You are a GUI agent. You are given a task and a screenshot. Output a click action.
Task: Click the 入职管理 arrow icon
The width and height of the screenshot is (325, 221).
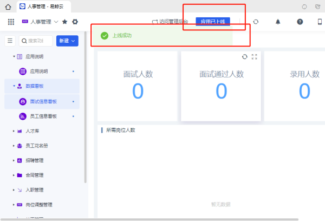click(19, 190)
